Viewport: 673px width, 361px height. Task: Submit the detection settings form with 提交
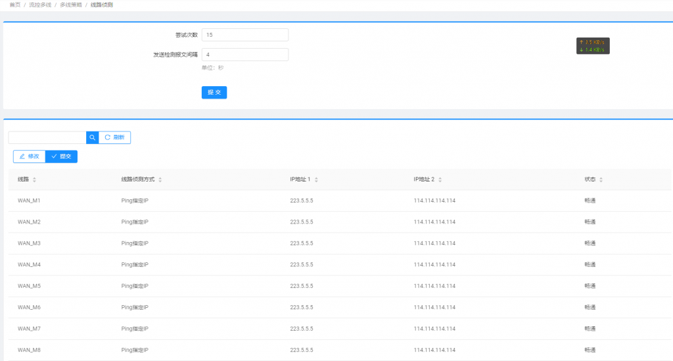(x=214, y=92)
